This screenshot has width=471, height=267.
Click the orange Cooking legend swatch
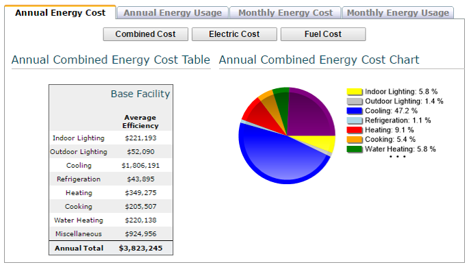click(355, 140)
